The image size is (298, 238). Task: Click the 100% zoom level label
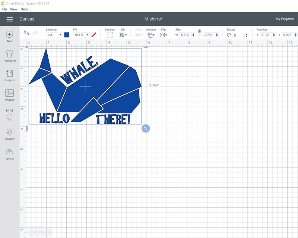tap(40, 232)
